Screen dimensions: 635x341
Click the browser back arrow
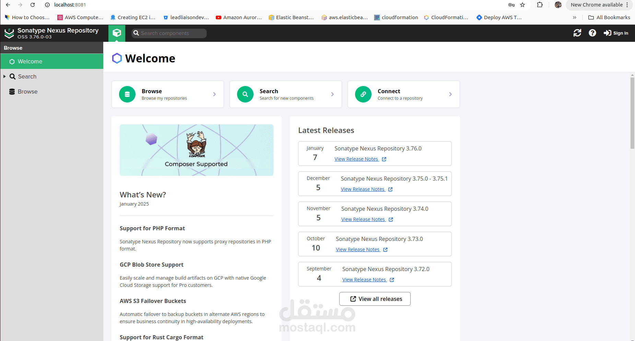[8, 5]
